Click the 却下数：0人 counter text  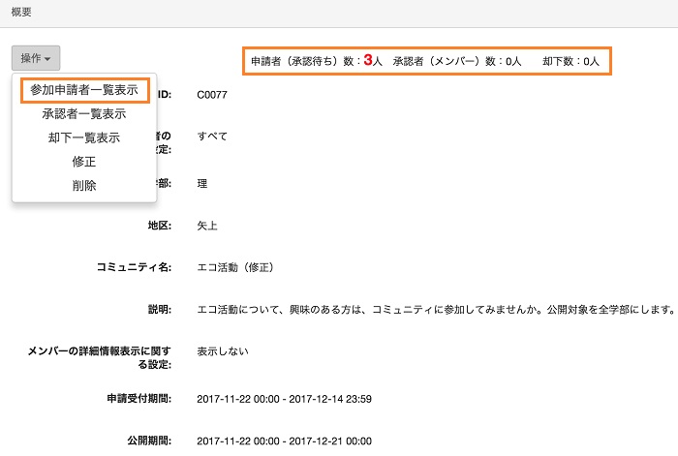click(570, 61)
